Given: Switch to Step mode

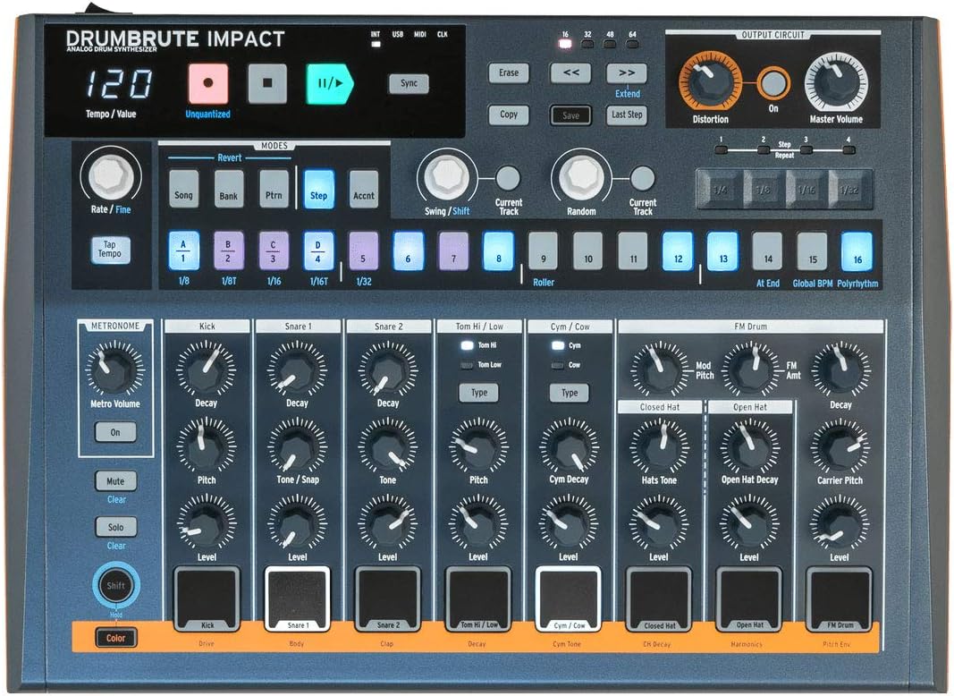Looking at the screenshot, I should [x=319, y=191].
